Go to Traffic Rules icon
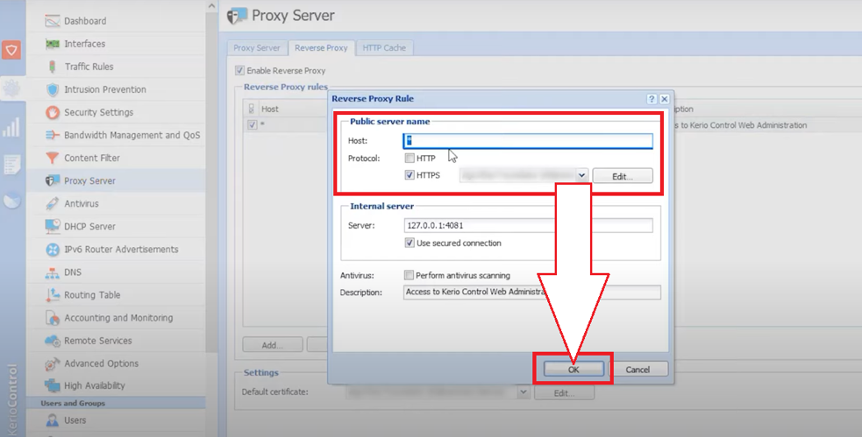Screen dimensions: 862x437 tap(53, 67)
